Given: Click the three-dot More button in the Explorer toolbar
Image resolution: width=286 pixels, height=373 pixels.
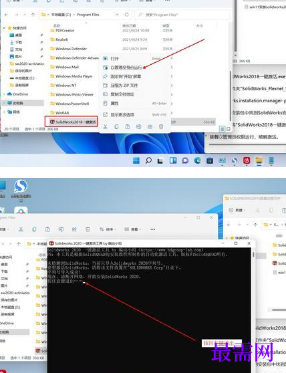Looking at the screenshot, I should 153,229.
